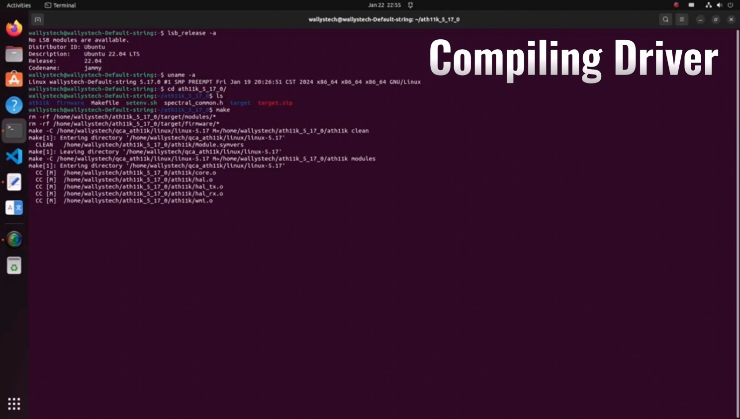Select the Terminal icon in dock
The image size is (740, 419).
coord(14,131)
